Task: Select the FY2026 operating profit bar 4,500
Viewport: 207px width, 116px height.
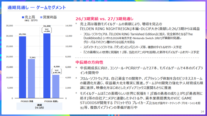Action: [x=56, y=86]
